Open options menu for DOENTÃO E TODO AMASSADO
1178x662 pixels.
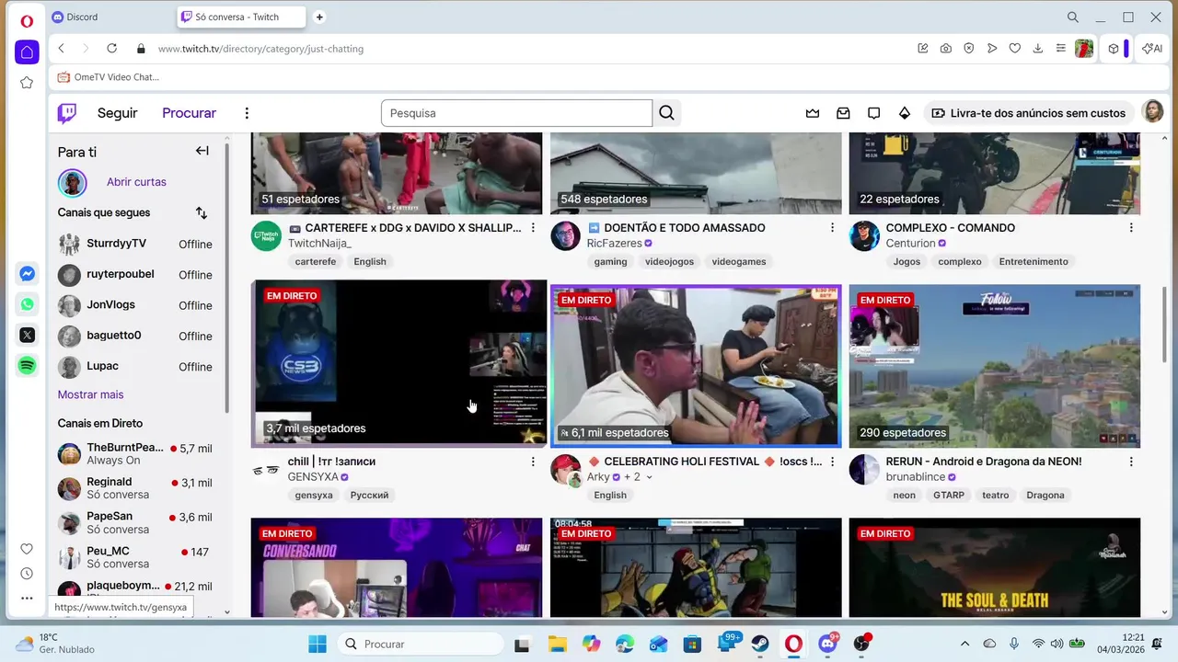pos(833,228)
